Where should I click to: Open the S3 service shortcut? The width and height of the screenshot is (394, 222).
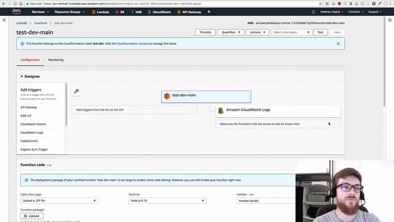coord(120,12)
